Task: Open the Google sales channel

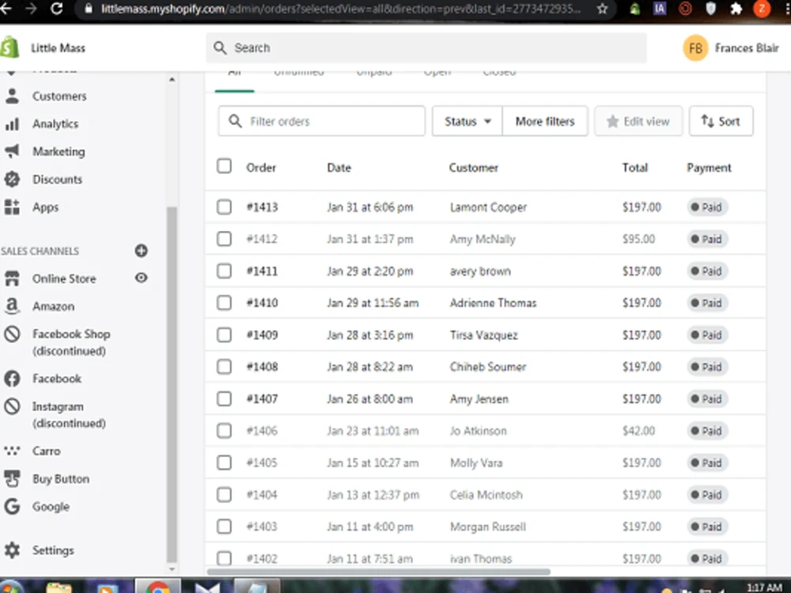Action: point(51,506)
